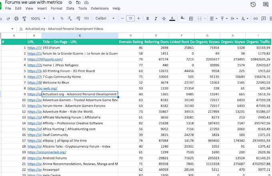The image size is (272, 176).
Task: Star this spreadsheet document
Action: 70,2
